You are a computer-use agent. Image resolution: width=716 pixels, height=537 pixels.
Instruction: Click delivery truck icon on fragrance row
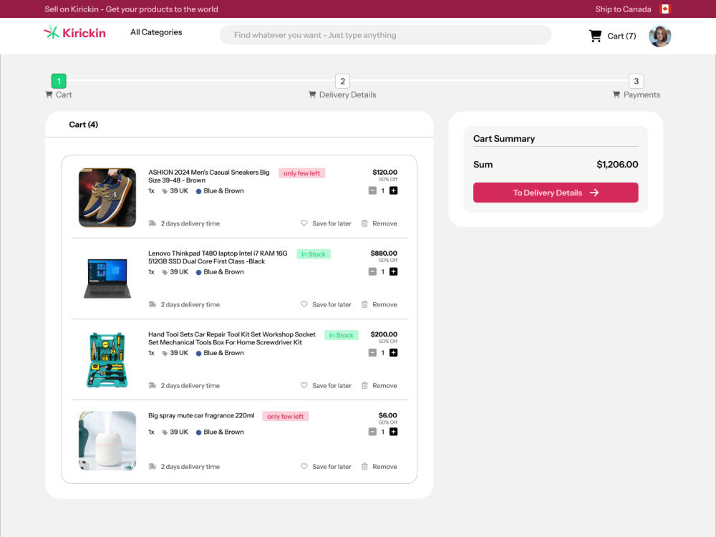pyautogui.click(x=153, y=466)
